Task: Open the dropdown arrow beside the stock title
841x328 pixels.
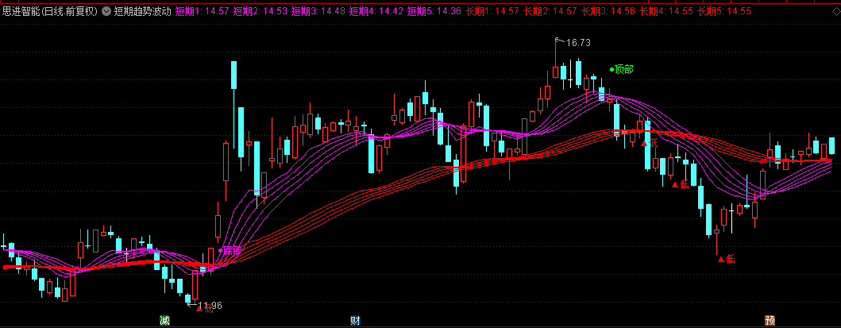Action: 105,10
